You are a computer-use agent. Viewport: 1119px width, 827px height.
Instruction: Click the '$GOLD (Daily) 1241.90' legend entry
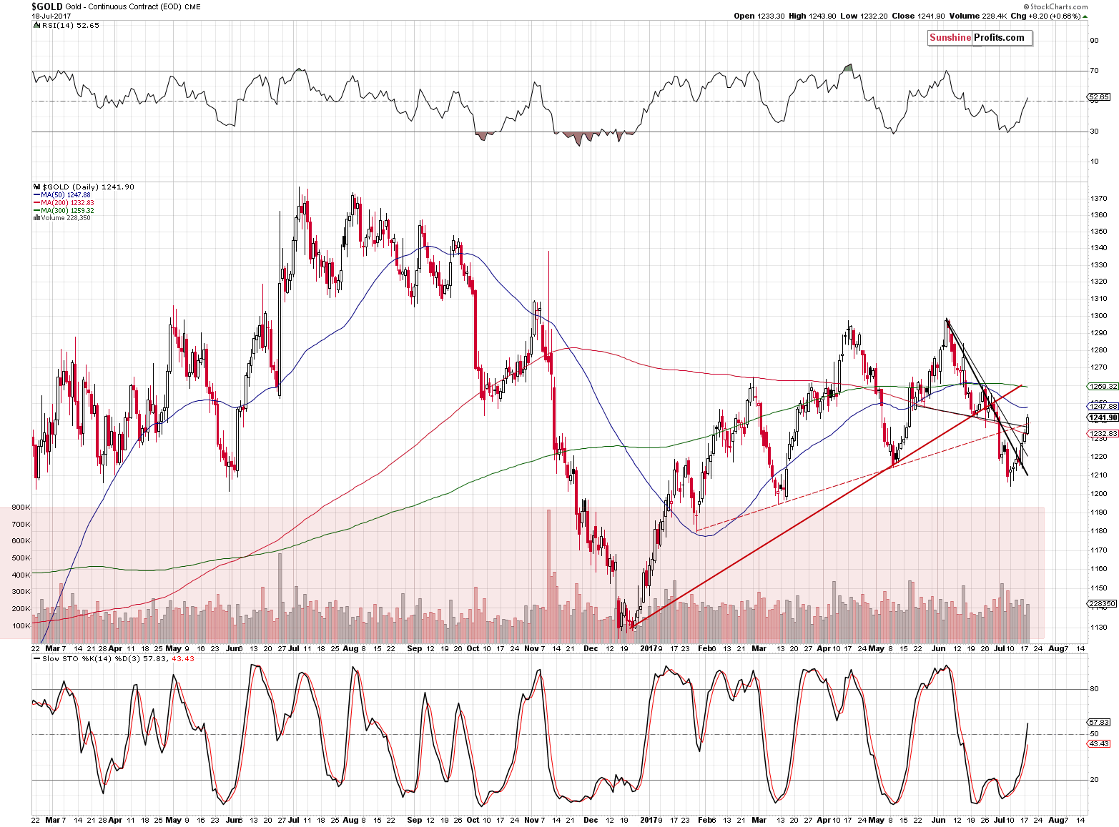[88, 187]
